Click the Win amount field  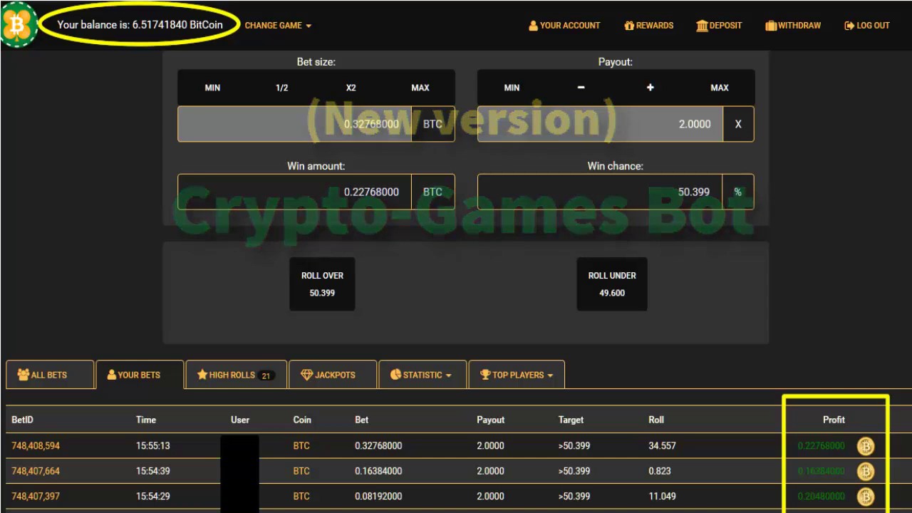coord(294,192)
